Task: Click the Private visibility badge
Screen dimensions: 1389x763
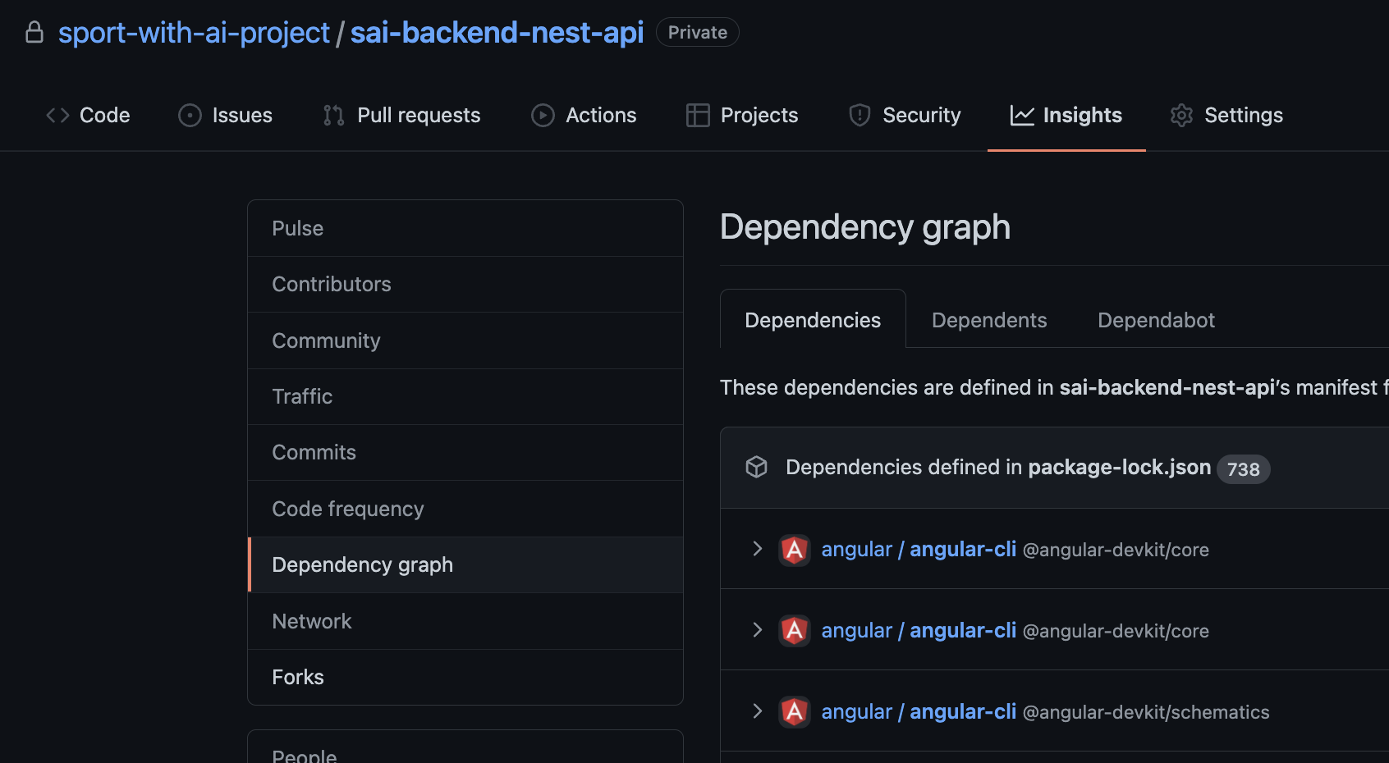Action: click(x=697, y=32)
